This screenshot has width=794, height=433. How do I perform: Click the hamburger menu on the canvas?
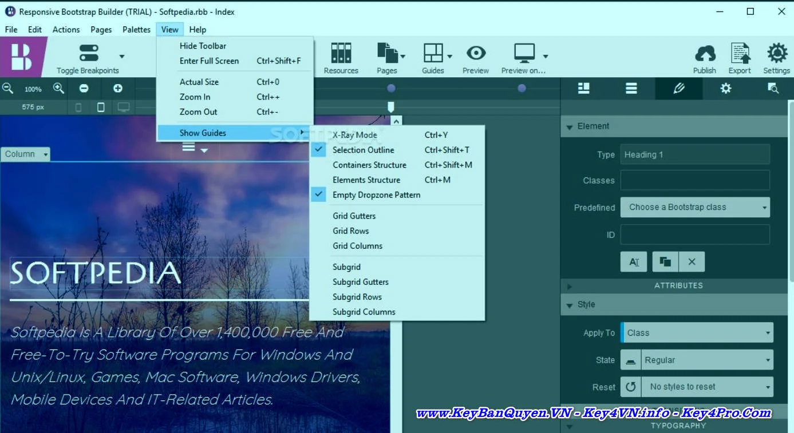point(189,147)
